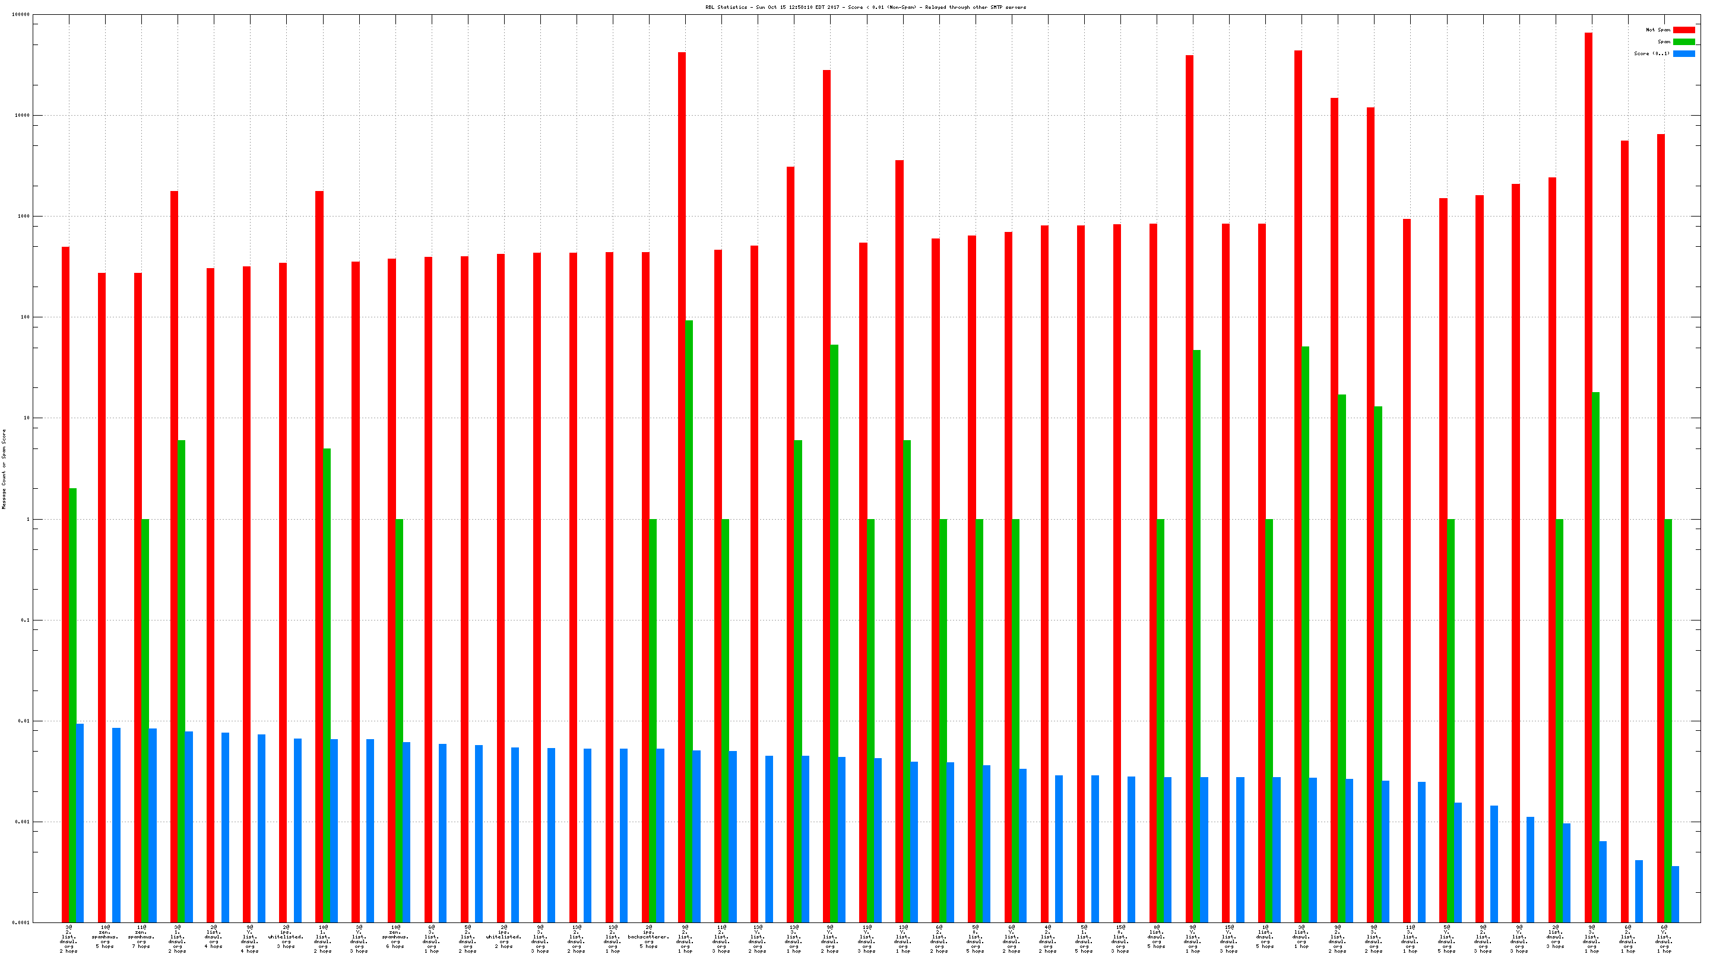Click the 'Score (0..1)' legend label
1710x961 pixels.
pos(1652,54)
